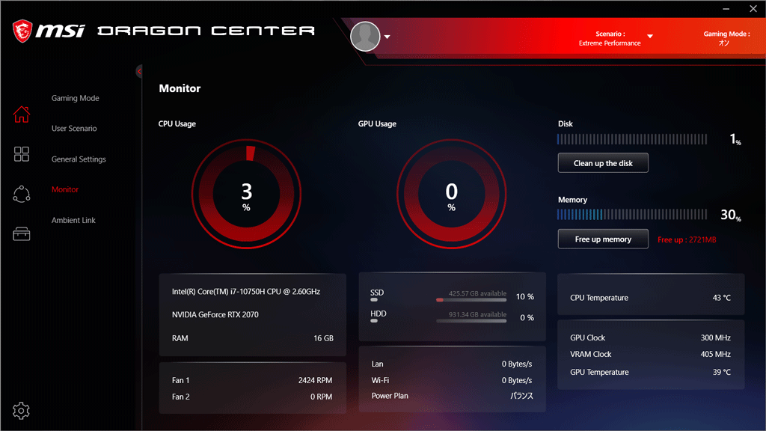Image resolution: width=766 pixels, height=431 pixels.
Task: Open the four-squares apps grid icon
Action: pyautogui.click(x=22, y=154)
